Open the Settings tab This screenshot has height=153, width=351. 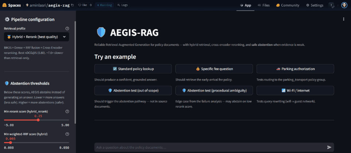pos(315,5)
